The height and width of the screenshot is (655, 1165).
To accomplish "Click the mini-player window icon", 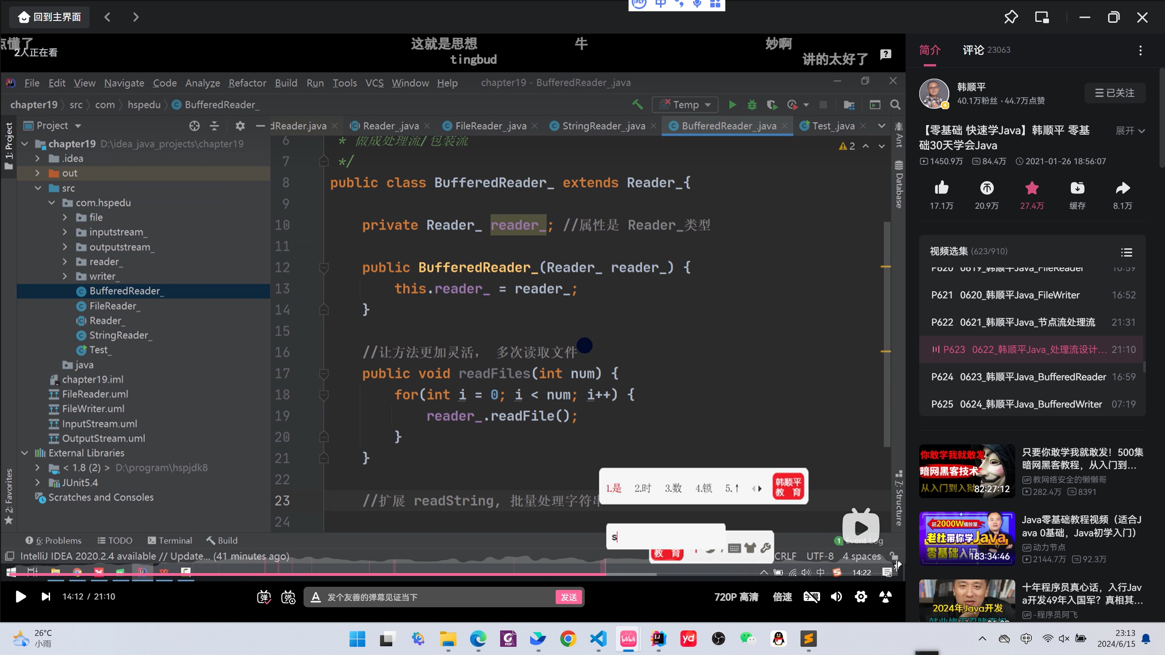I will pos(1042,17).
